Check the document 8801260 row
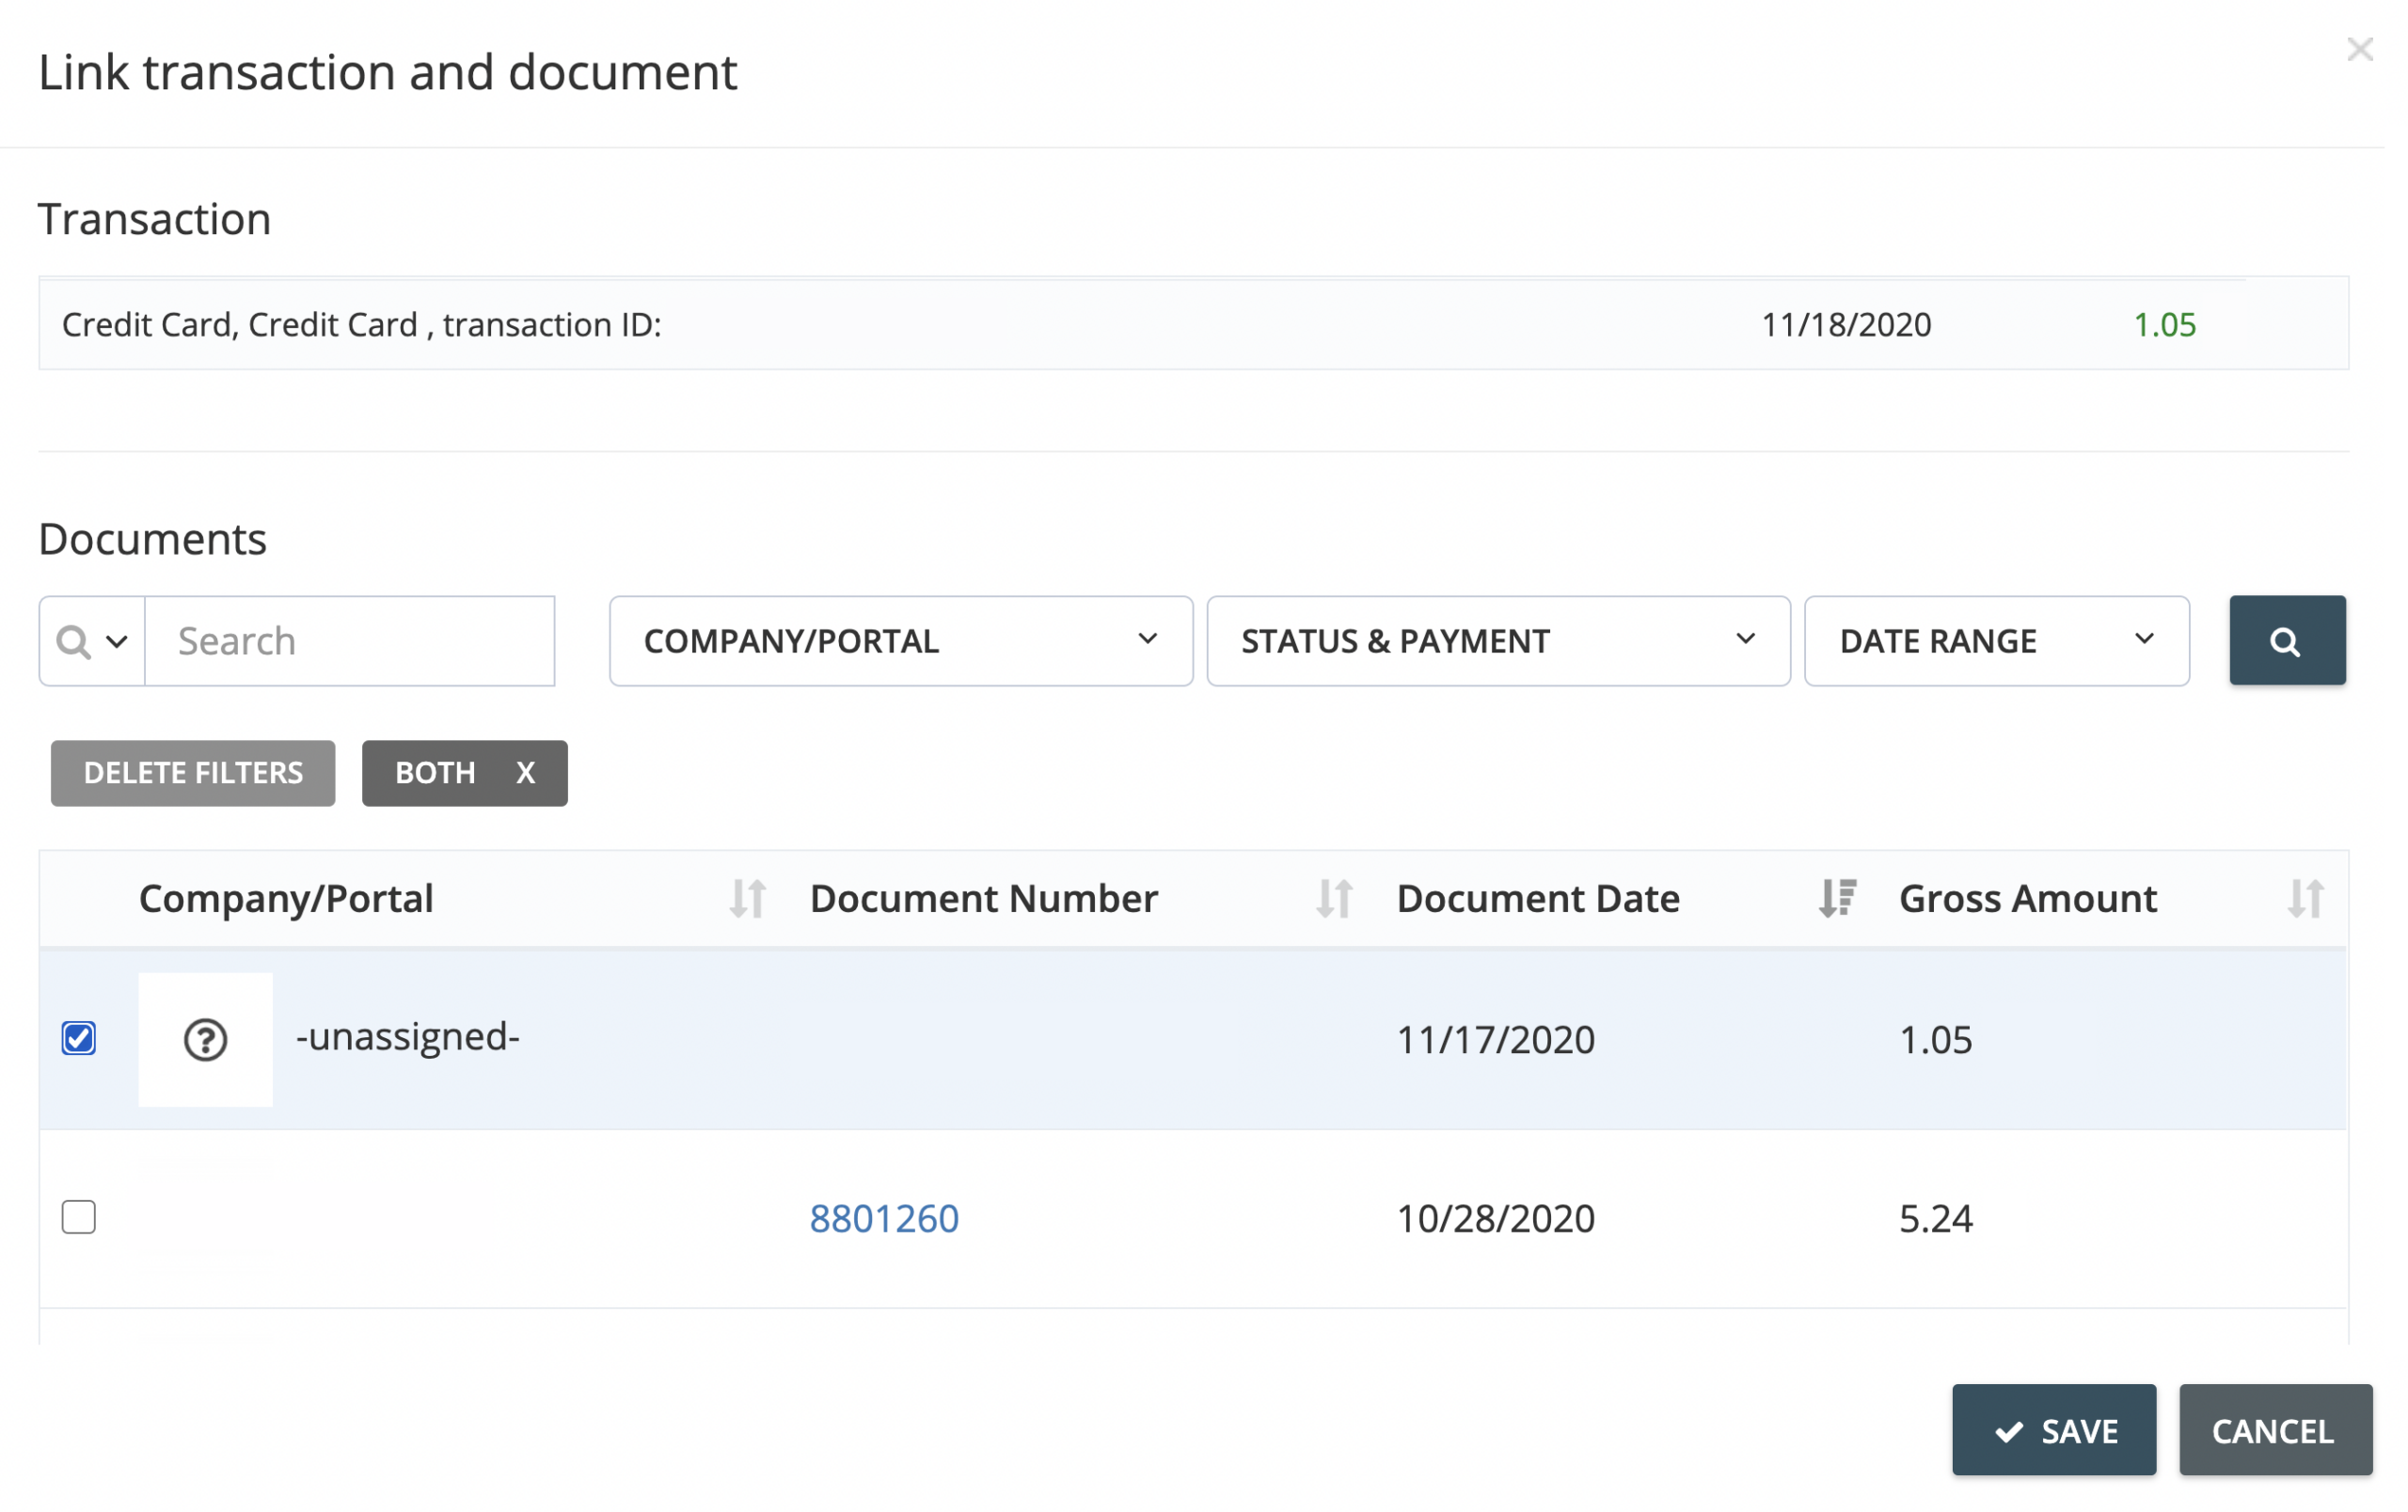This screenshot has height=1512, width=2408. click(79, 1217)
